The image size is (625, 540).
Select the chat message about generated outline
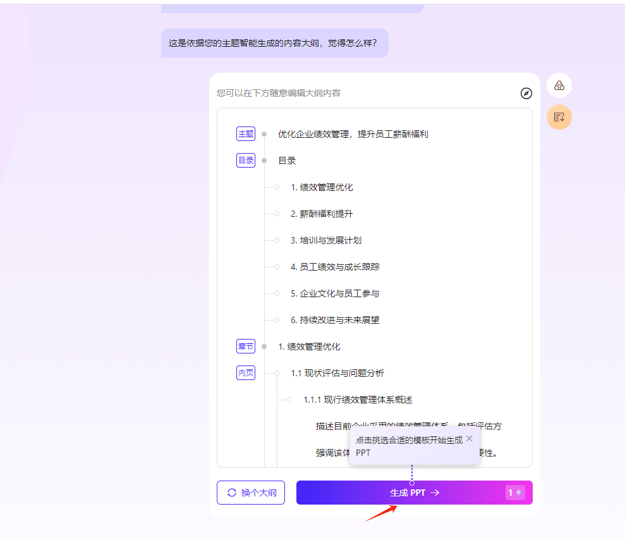point(275,42)
